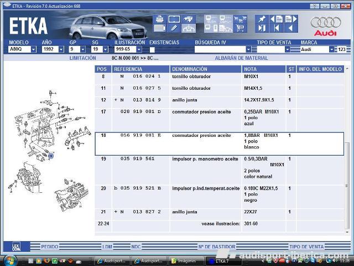This screenshot has height=266, width=354.
Task: Select part N 016 027 5 row
Action: click(x=219, y=90)
